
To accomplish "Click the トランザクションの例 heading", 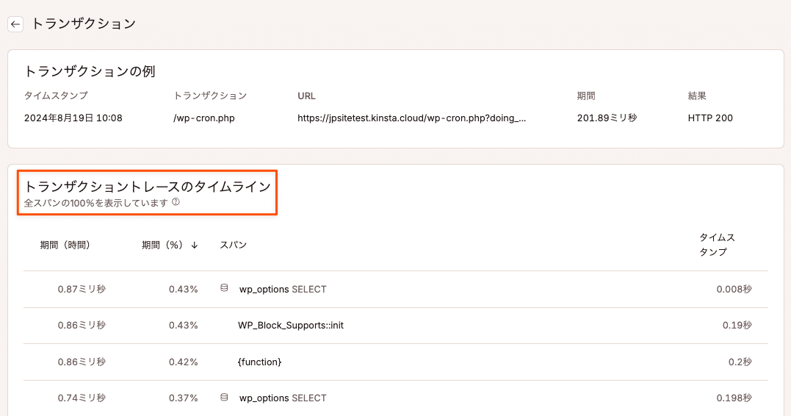I will click(90, 71).
